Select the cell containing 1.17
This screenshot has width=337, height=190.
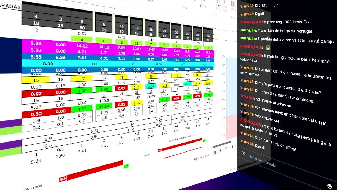151,39
